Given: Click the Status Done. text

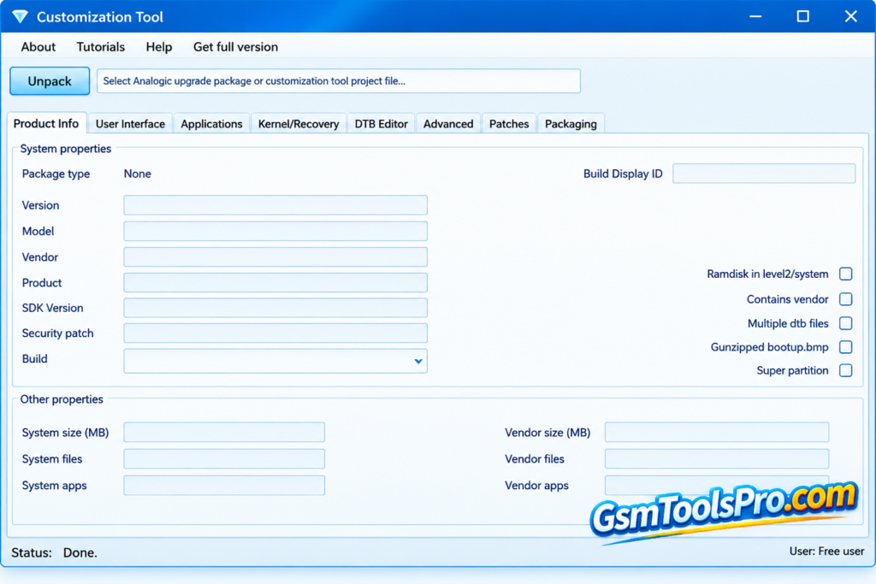Looking at the screenshot, I should point(54,552).
